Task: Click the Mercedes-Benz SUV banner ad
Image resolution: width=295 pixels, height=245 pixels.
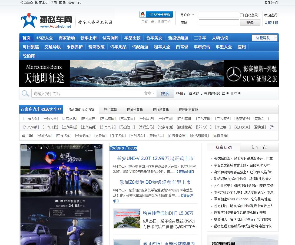Action: [x=149, y=73]
